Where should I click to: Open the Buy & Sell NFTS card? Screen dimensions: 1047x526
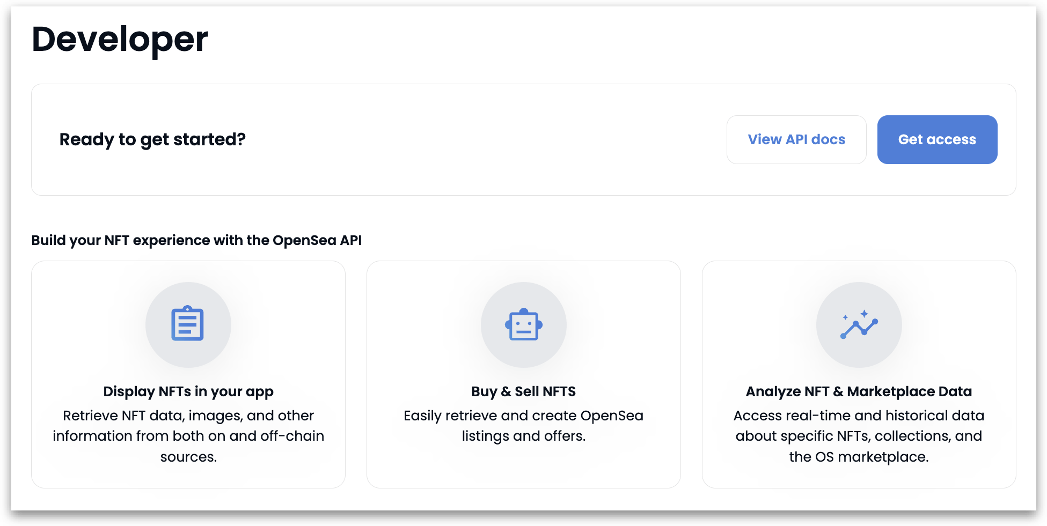pyautogui.click(x=523, y=374)
